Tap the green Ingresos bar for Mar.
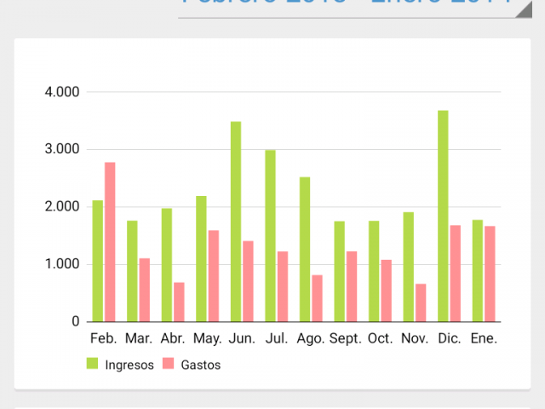This screenshot has height=409, width=545. coord(132,271)
